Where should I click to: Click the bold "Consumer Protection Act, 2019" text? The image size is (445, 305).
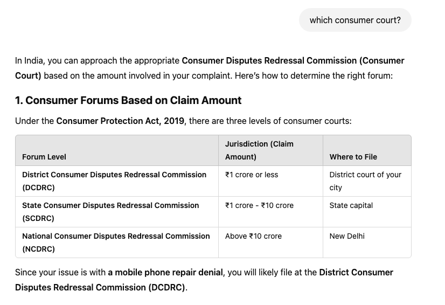point(121,121)
